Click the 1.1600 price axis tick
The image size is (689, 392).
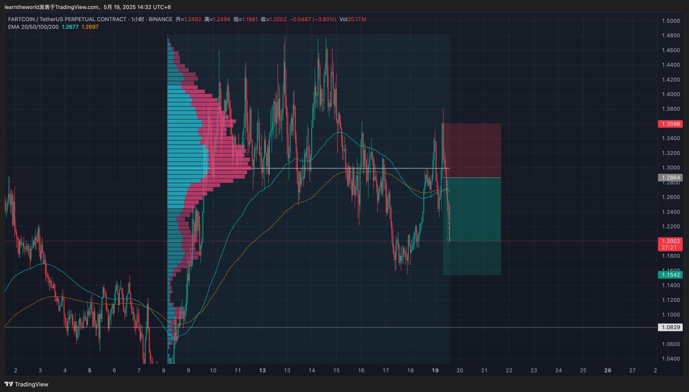pos(671,271)
